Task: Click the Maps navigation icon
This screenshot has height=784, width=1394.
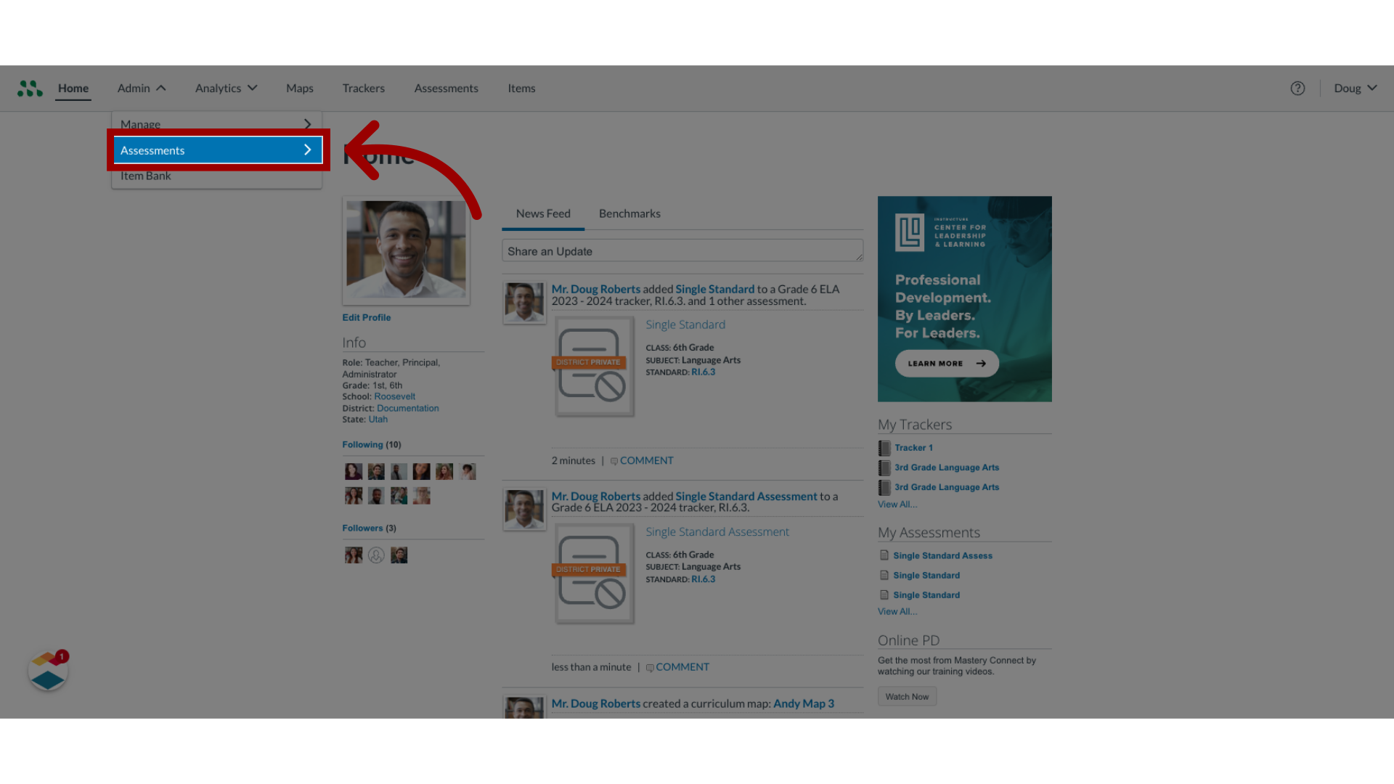Action: [x=300, y=87]
